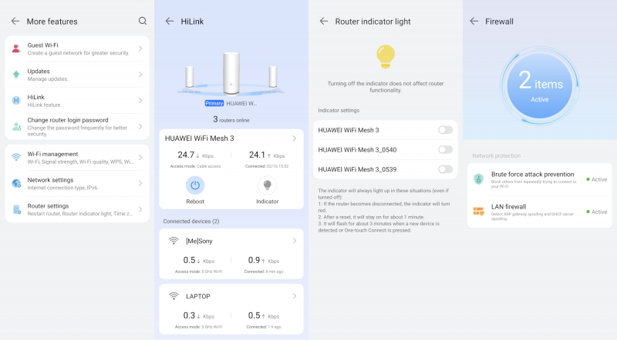The width and height of the screenshot is (617, 340).
Task: Open Change router login password
Action: coord(77,126)
